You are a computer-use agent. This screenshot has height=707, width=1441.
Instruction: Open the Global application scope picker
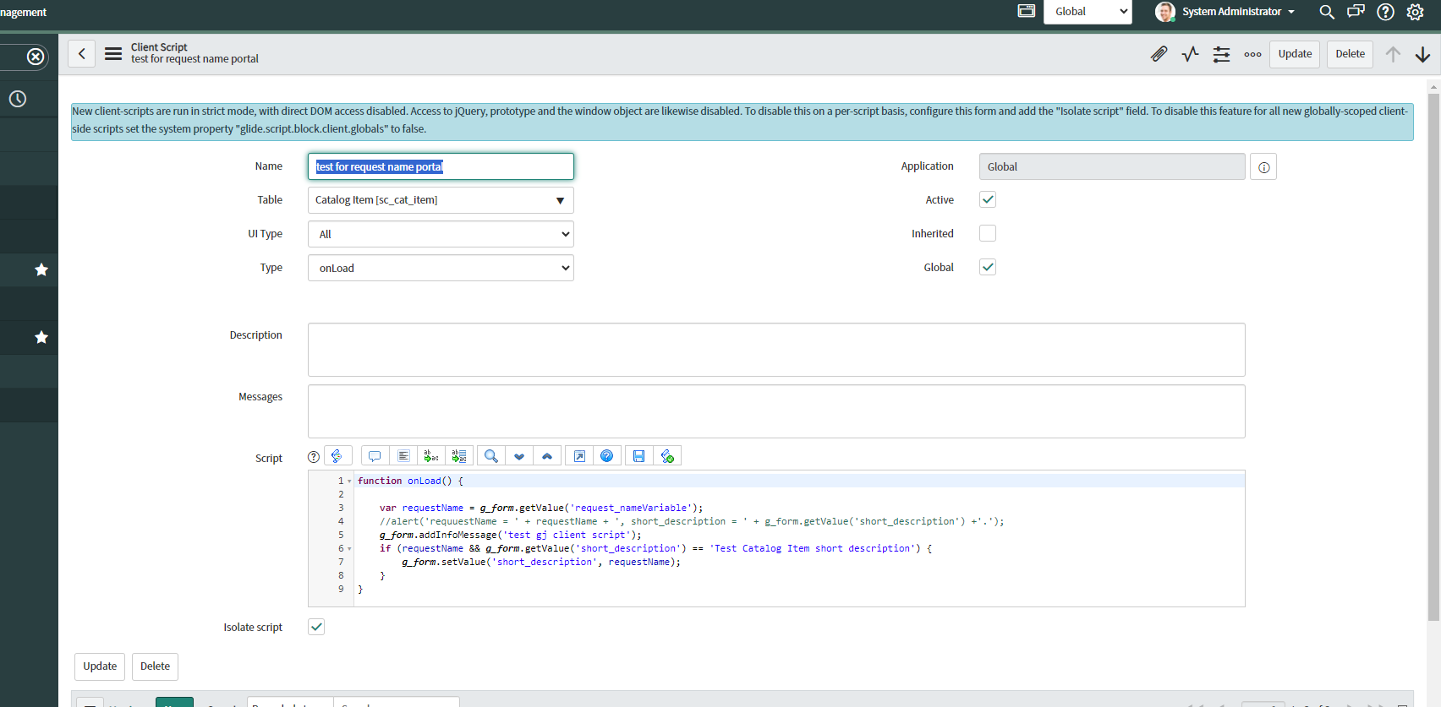point(1087,12)
